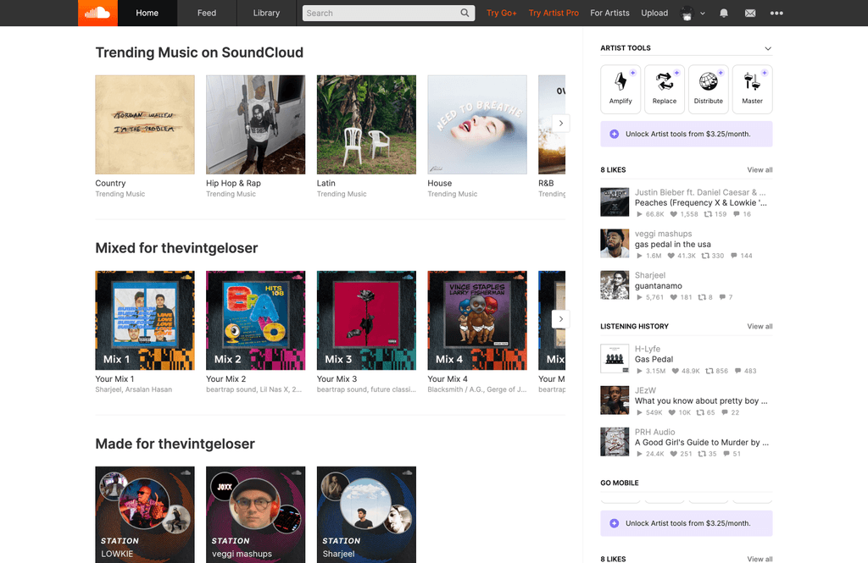Open the veggi mashups station cover
The image size is (868, 563).
tap(256, 515)
